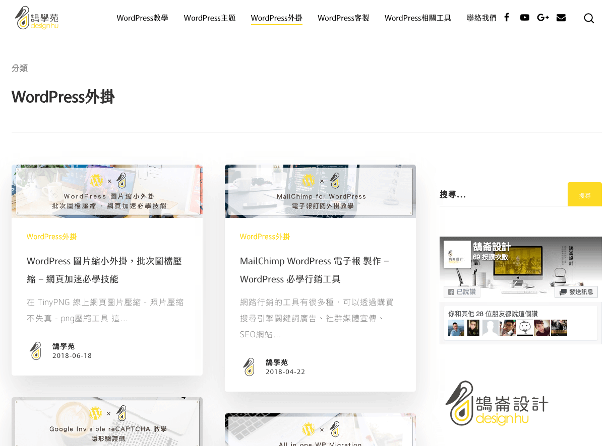The image size is (609, 446).
Task: Click the 69 按讚次數 count
Action: click(x=491, y=257)
